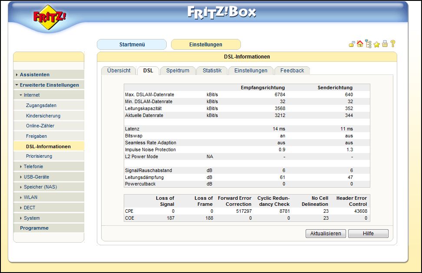
Task: Open Priorisierung in the sidebar
Action: pos(39,156)
